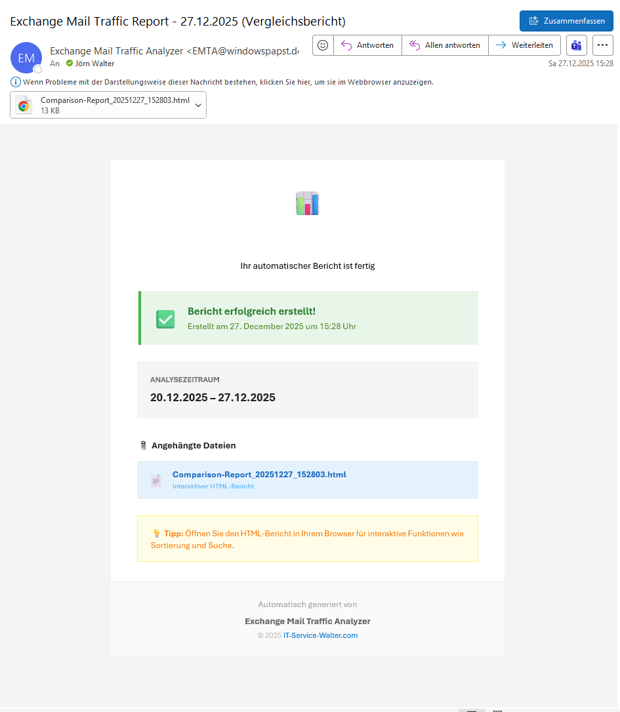Click the info message to view in browser

click(228, 82)
